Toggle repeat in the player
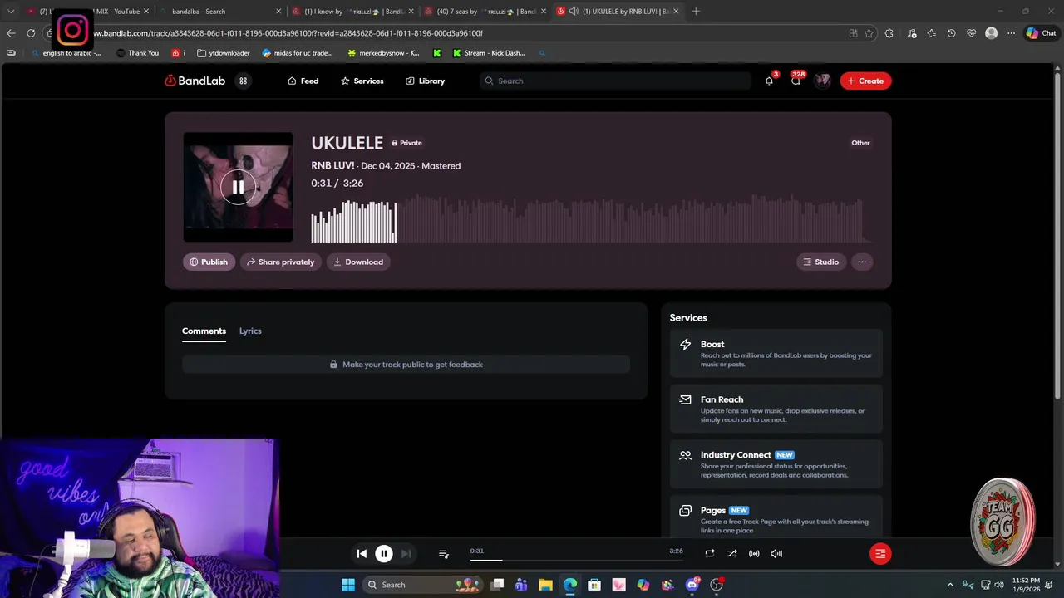This screenshot has width=1064, height=598. coord(710,553)
